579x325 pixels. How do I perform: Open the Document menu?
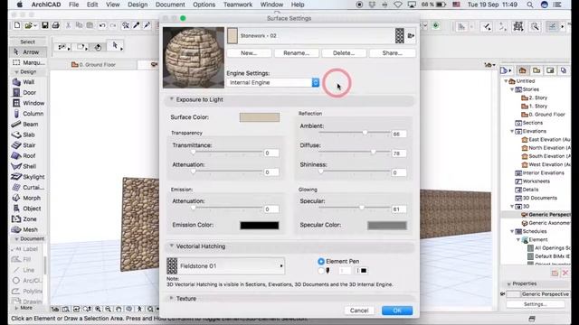coord(170,5)
